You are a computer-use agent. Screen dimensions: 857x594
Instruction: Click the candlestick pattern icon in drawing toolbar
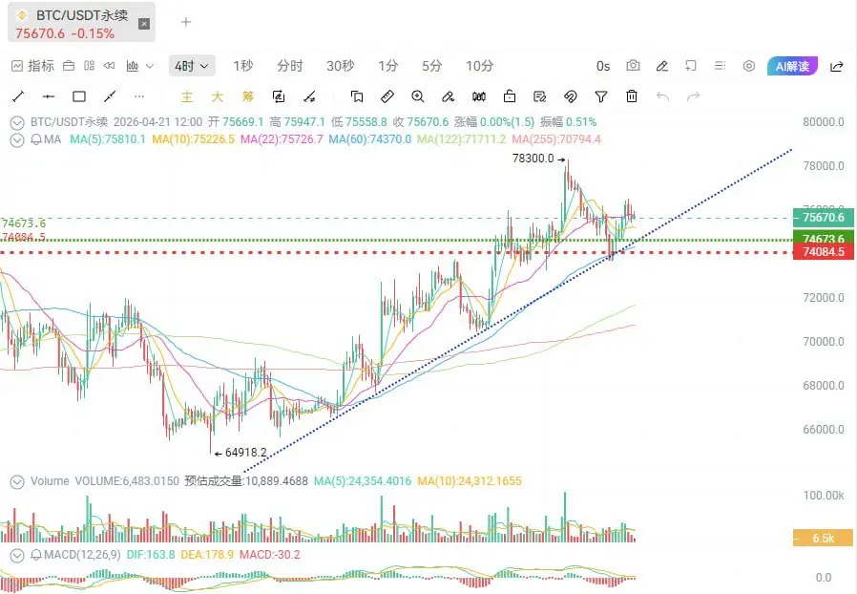(479, 96)
